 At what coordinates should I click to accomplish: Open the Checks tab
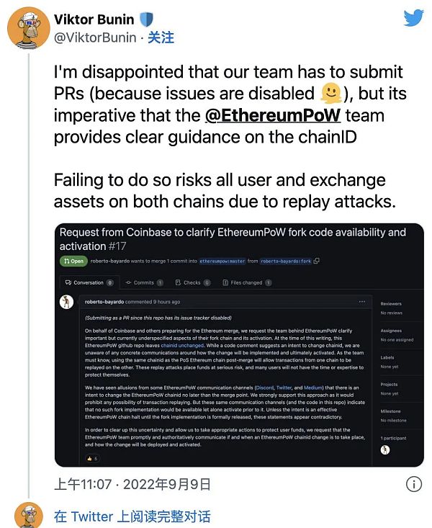[x=192, y=282]
